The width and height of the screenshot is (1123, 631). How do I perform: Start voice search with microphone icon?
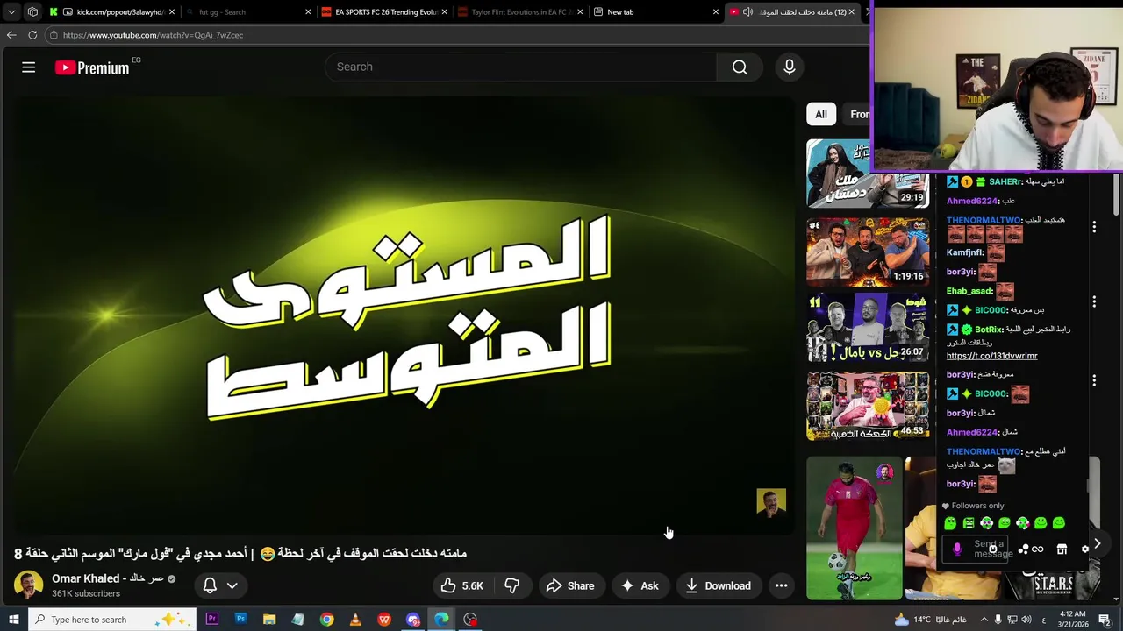click(789, 67)
